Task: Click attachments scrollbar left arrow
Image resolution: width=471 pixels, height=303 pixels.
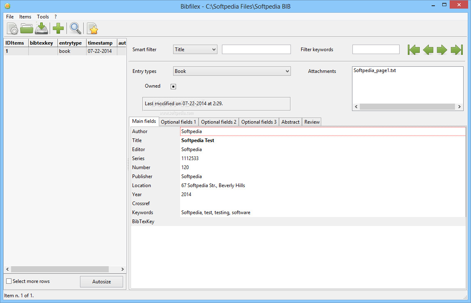Action: (356, 107)
